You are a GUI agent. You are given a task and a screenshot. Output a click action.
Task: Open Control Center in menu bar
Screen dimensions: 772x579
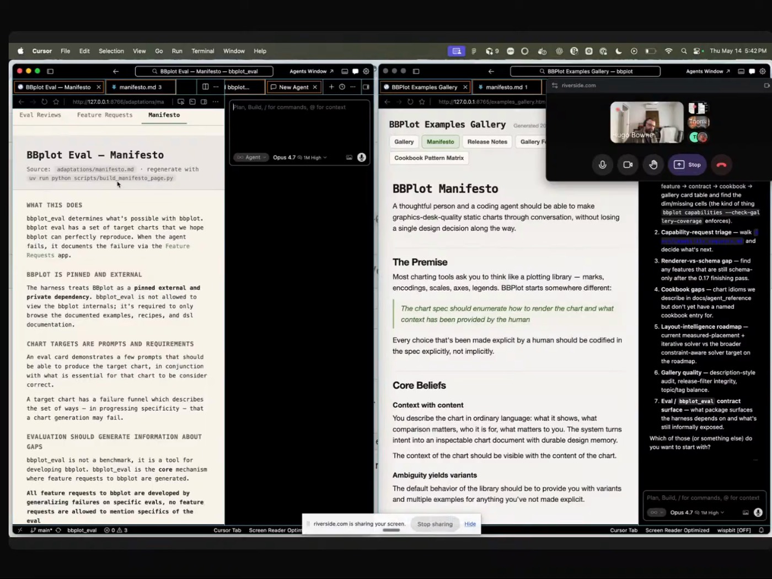click(698, 51)
